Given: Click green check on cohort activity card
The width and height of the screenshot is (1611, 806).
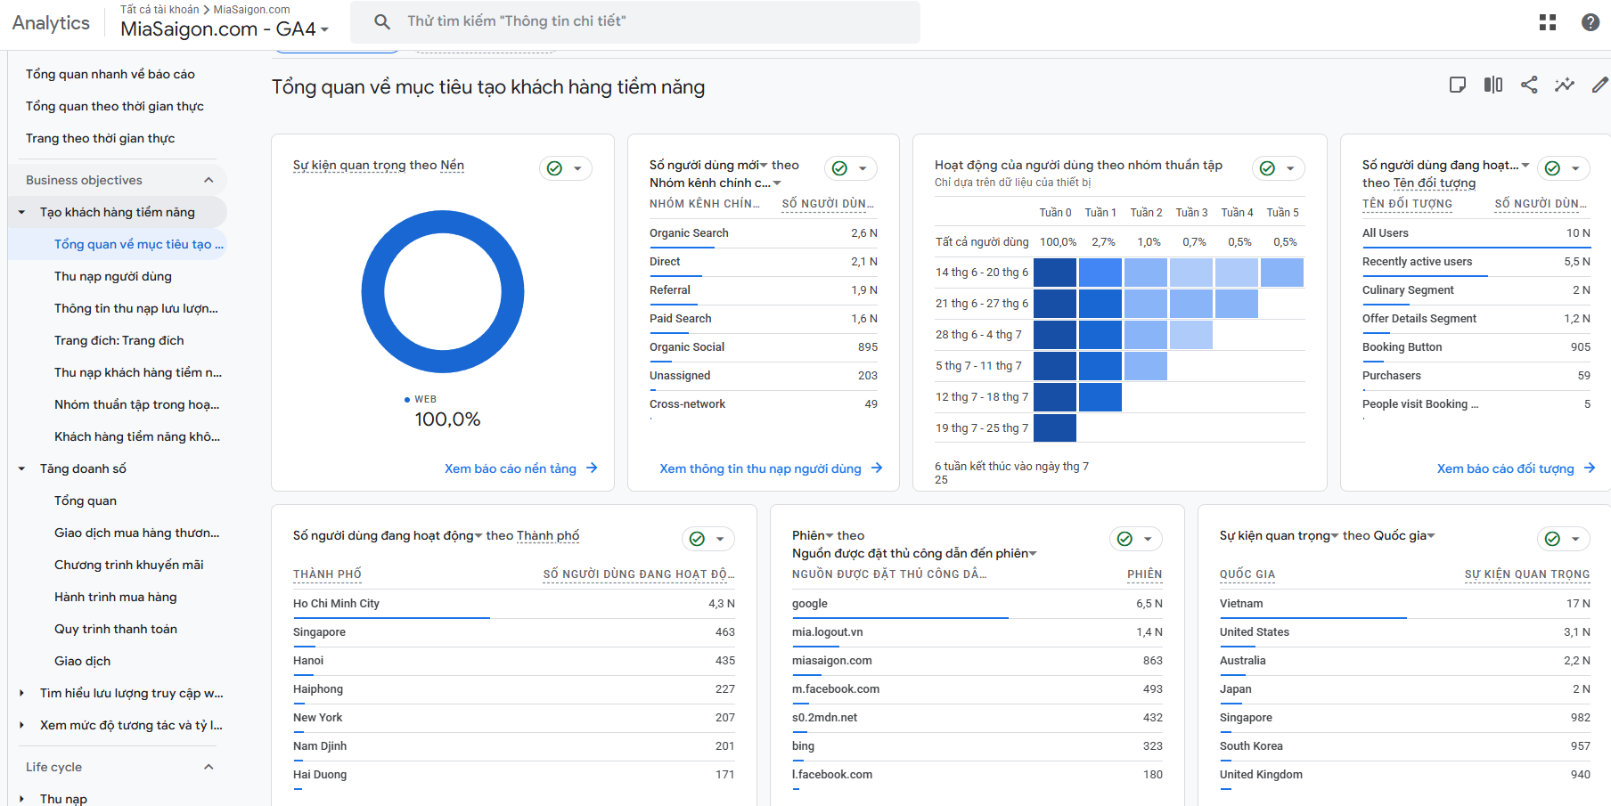Looking at the screenshot, I should click(1267, 168).
